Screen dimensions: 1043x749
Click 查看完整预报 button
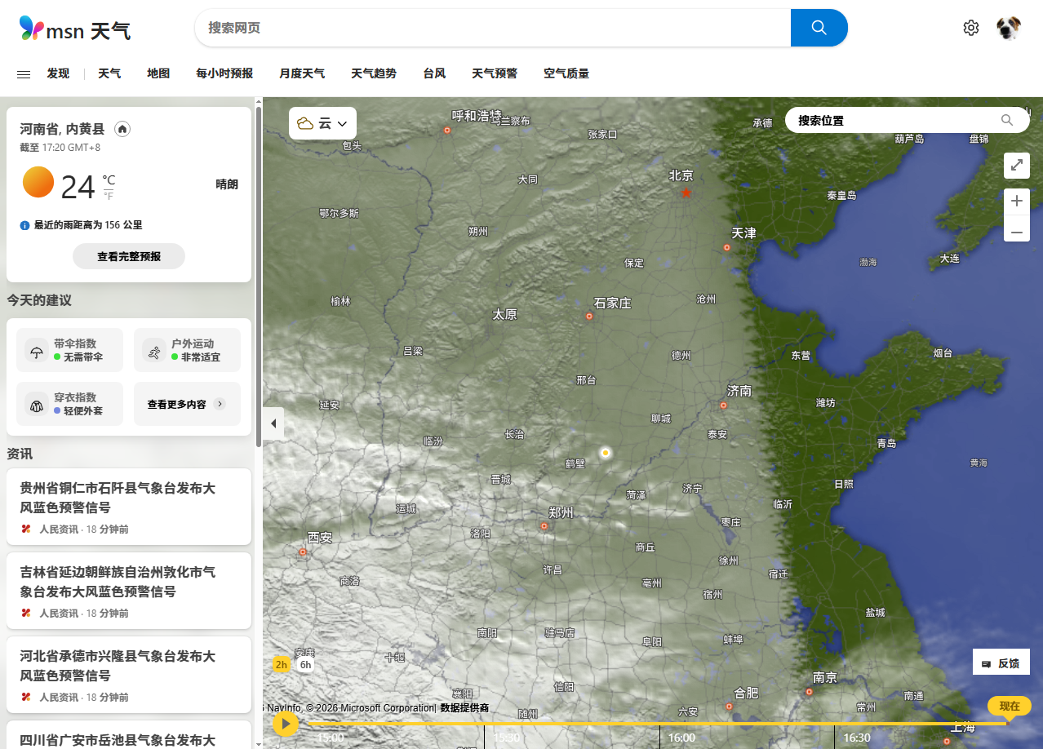[x=129, y=256]
